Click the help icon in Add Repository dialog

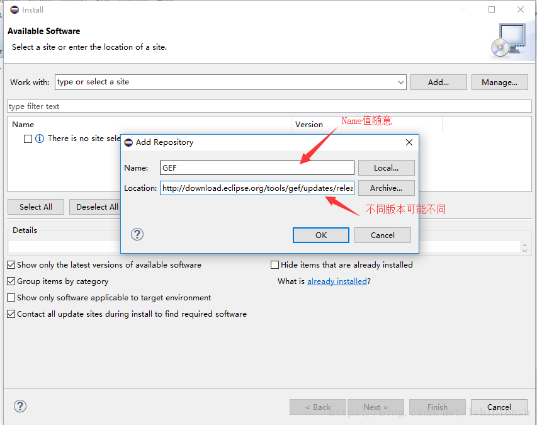tap(137, 235)
